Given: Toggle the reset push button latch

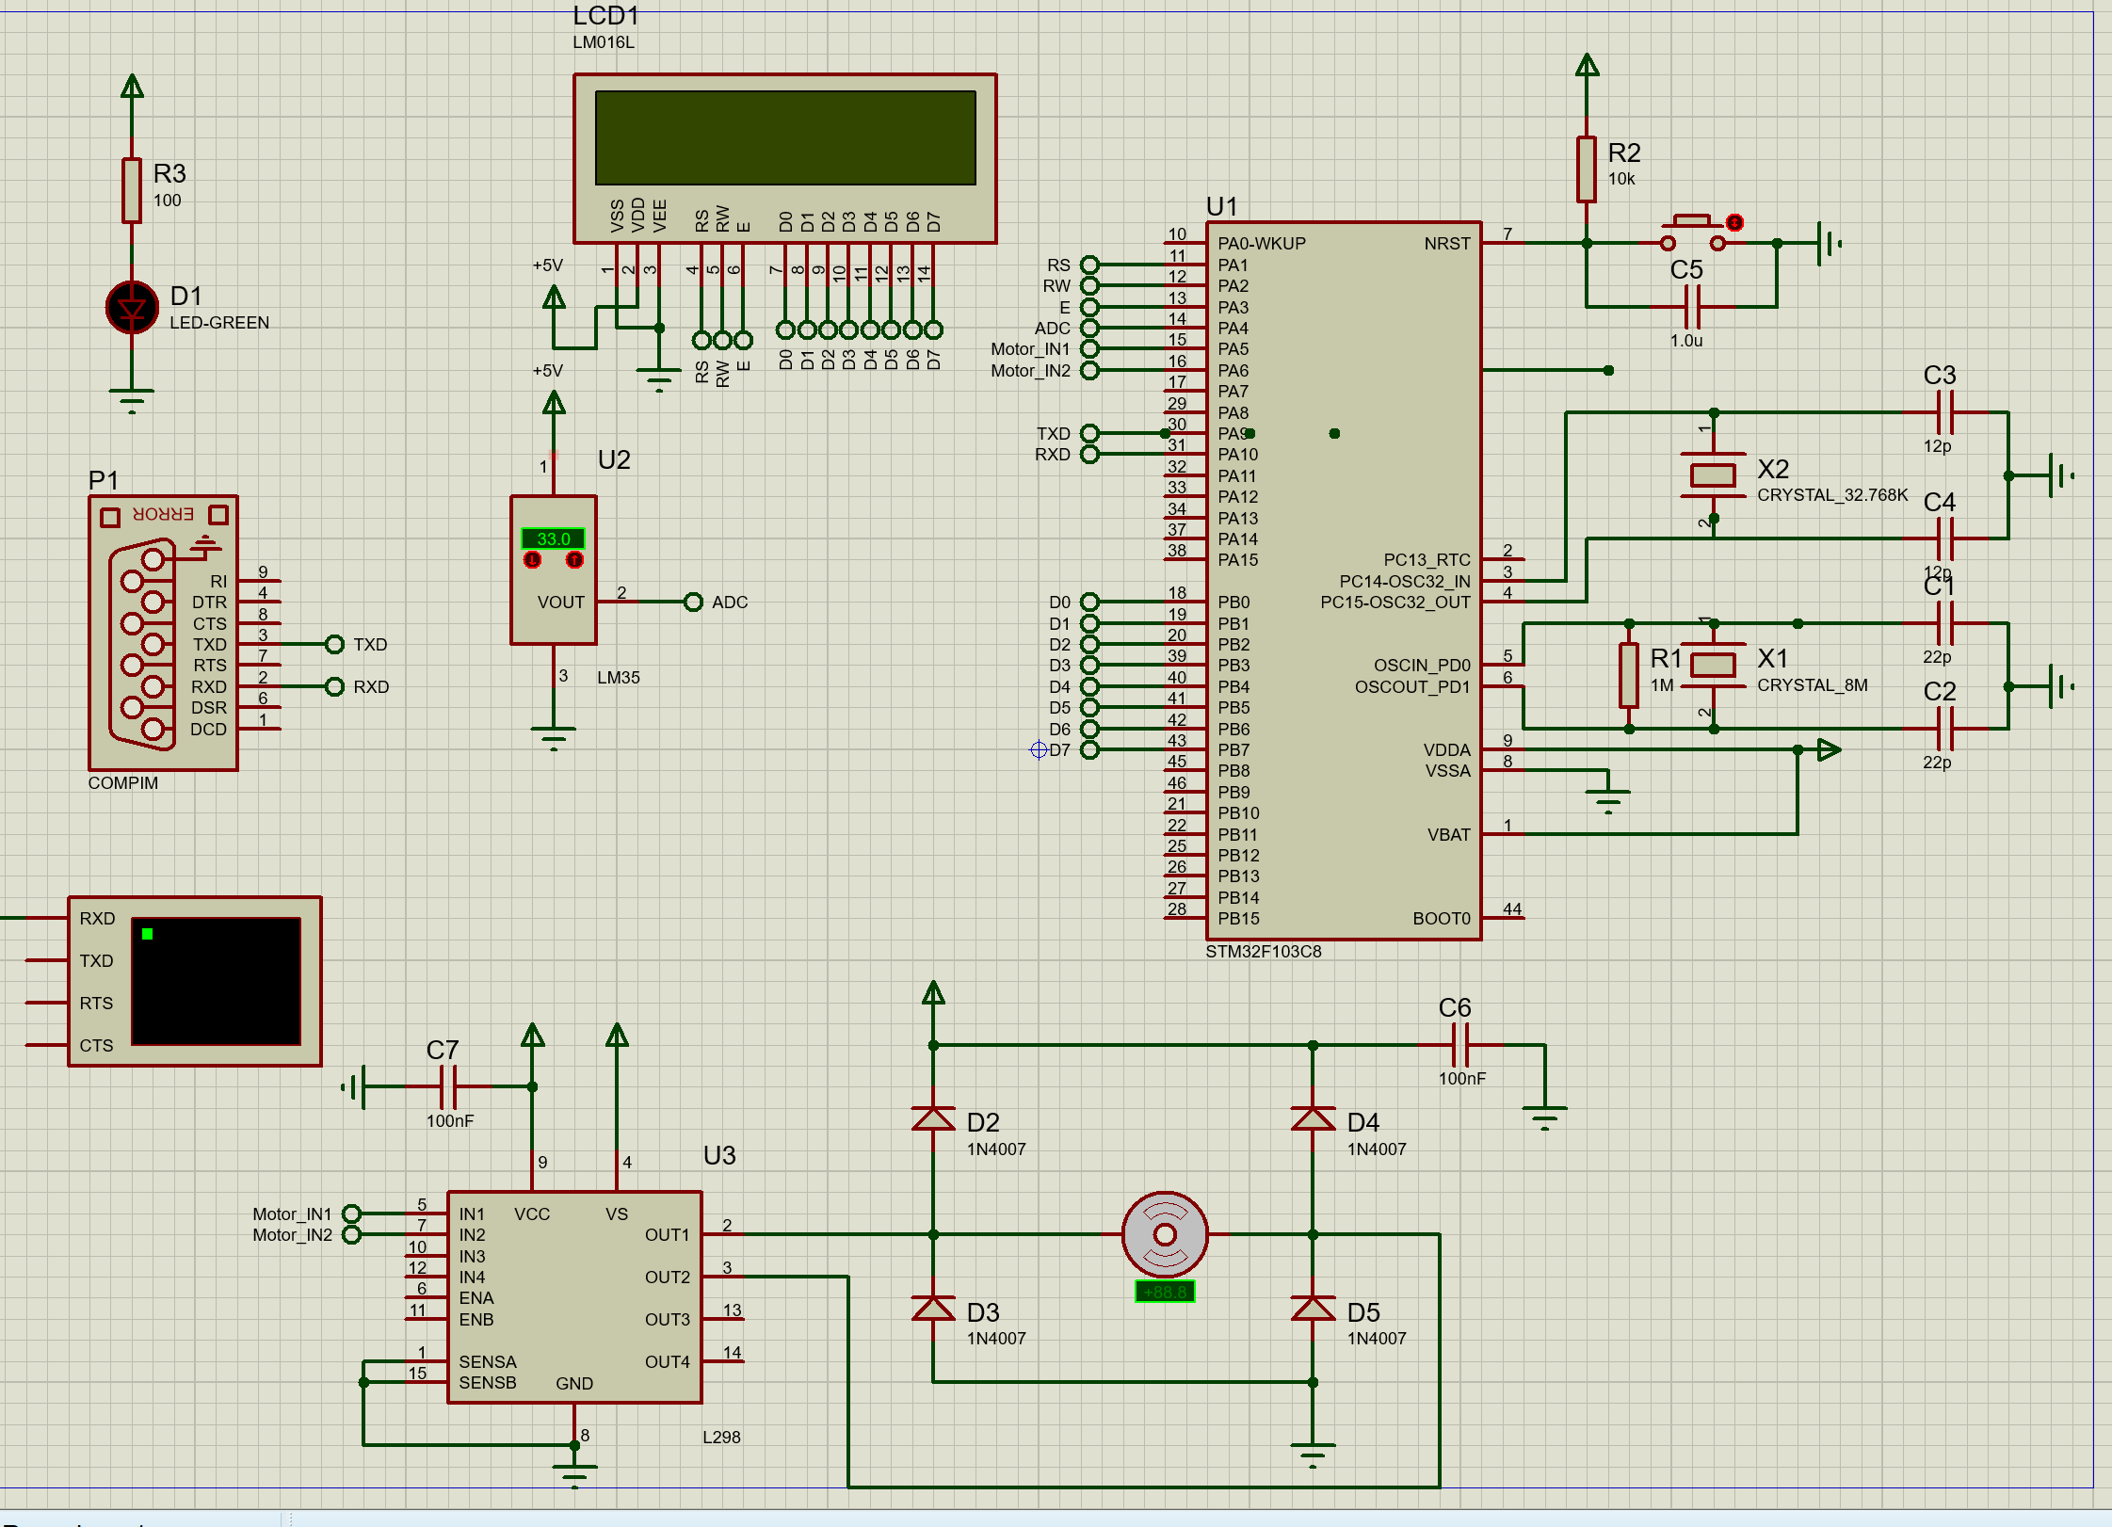Looking at the screenshot, I should pyautogui.click(x=1734, y=223).
